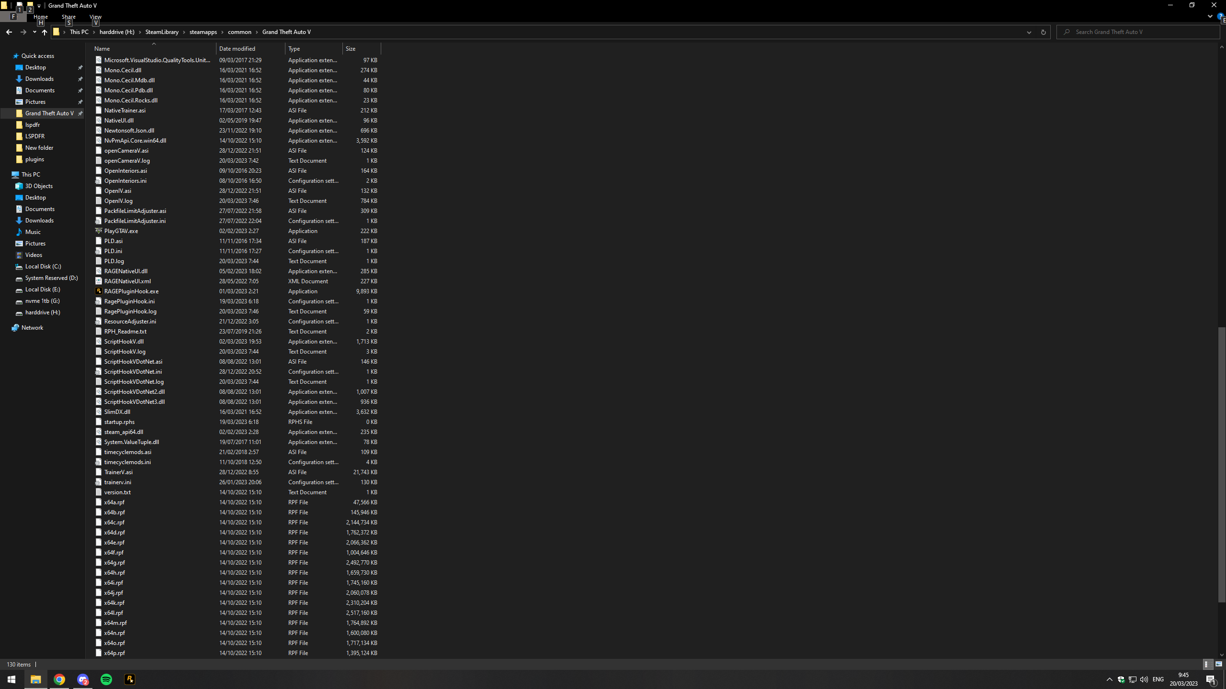Expand the address bar history dropdown

point(1029,32)
